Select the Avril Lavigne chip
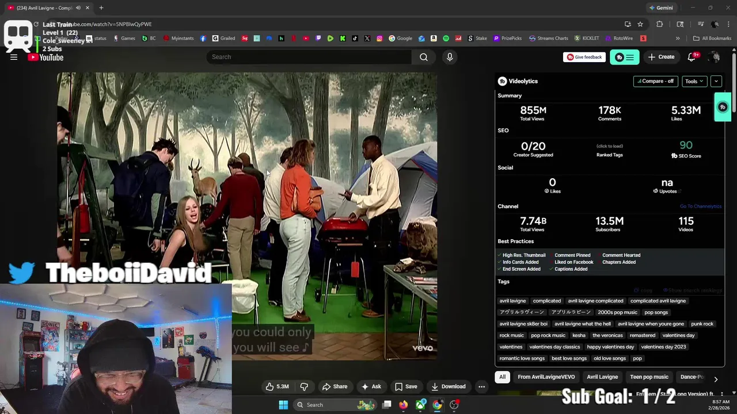This screenshot has width=737, height=414. tap(602, 377)
